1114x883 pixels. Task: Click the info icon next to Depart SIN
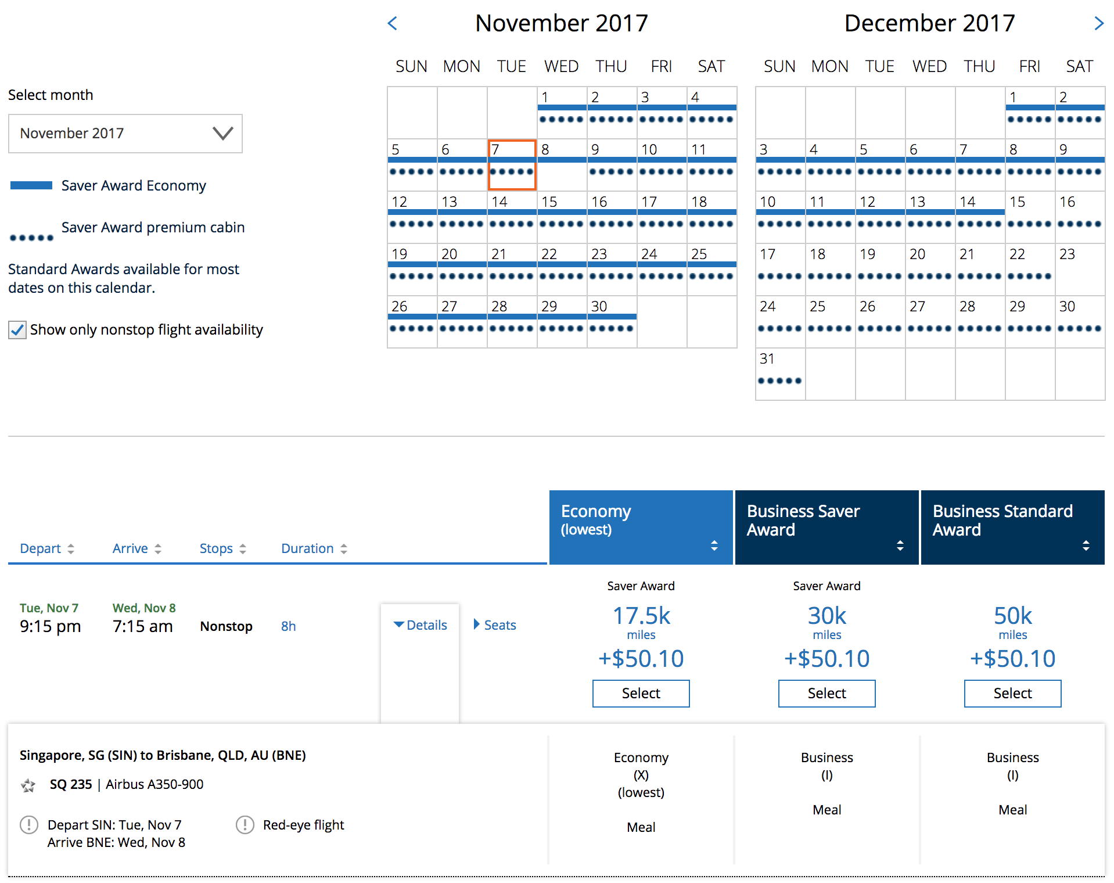pos(29,825)
